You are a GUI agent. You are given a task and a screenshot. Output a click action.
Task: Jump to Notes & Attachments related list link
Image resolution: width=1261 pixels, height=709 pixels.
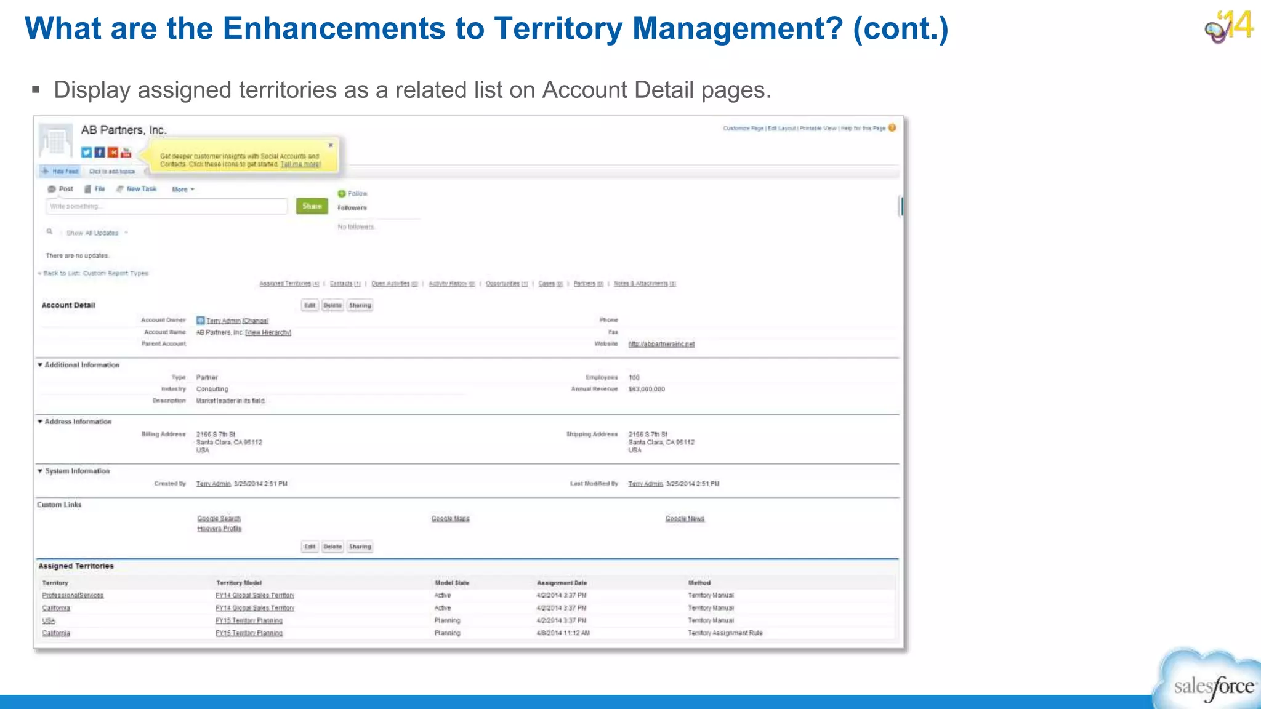point(645,284)
